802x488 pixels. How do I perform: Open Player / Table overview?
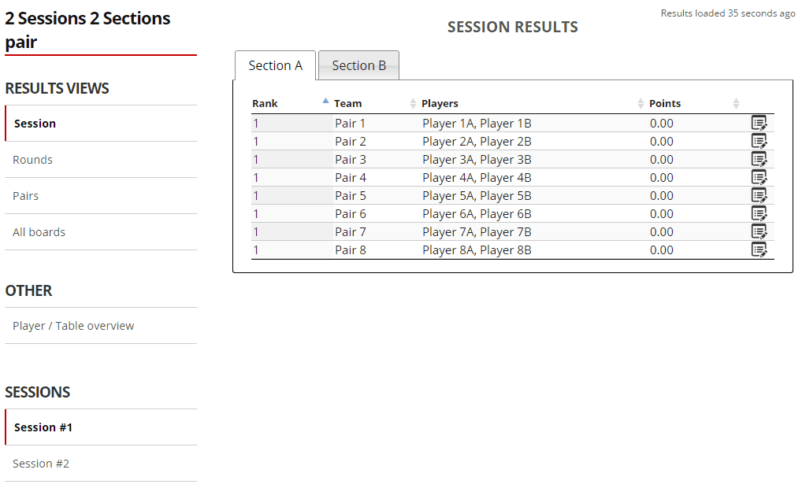(x=73, y=326)
